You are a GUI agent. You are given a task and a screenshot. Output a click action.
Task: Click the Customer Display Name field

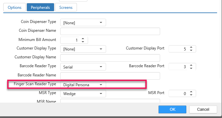pos(110,58)
